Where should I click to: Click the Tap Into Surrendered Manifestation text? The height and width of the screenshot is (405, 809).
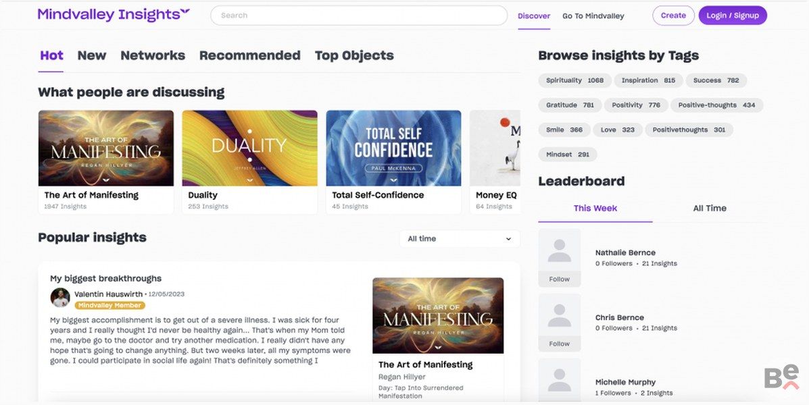tap(421, 392)
